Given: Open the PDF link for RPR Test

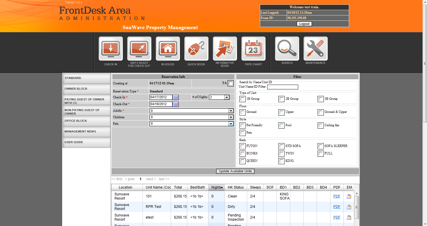Looking at the screenshot, I should pyautogui.click(x=337, y=207).
